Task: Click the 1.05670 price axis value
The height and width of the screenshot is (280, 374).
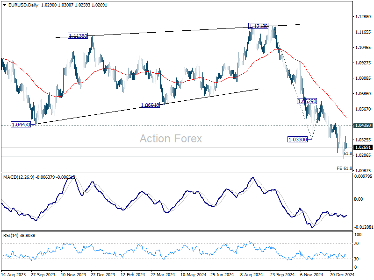Action: point(363,109)
